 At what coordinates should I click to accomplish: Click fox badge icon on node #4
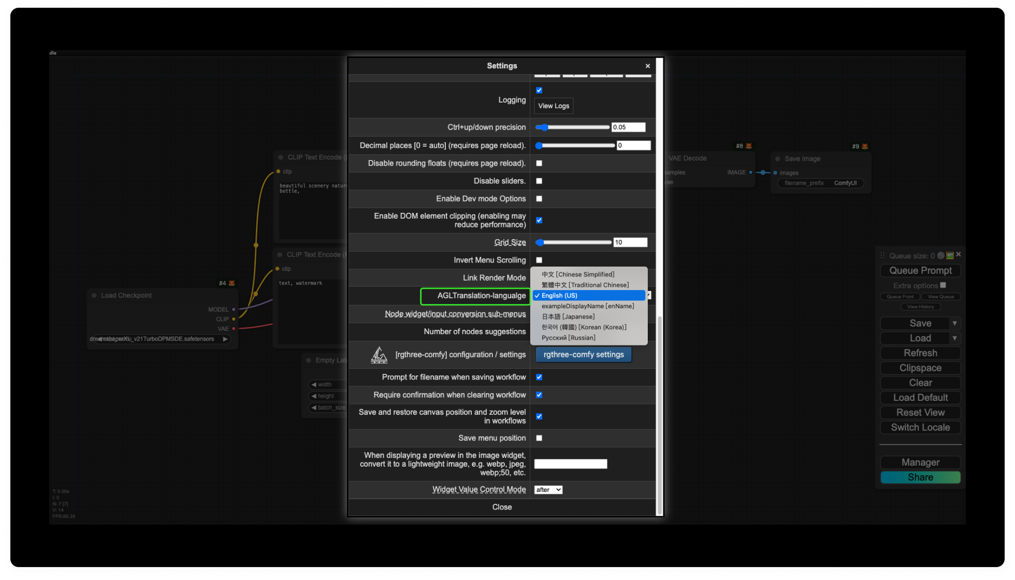point(231,283)
